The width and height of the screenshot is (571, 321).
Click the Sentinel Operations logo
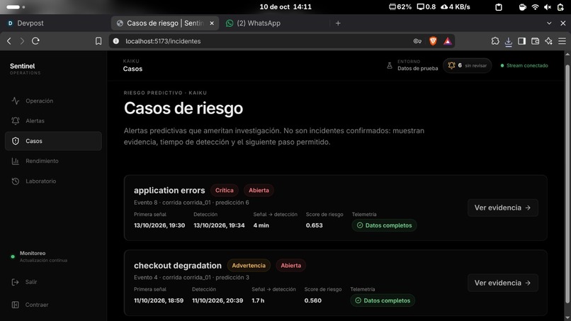[x=25, y=68]
